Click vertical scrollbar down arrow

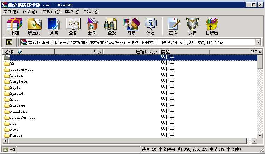pos(260,135)
